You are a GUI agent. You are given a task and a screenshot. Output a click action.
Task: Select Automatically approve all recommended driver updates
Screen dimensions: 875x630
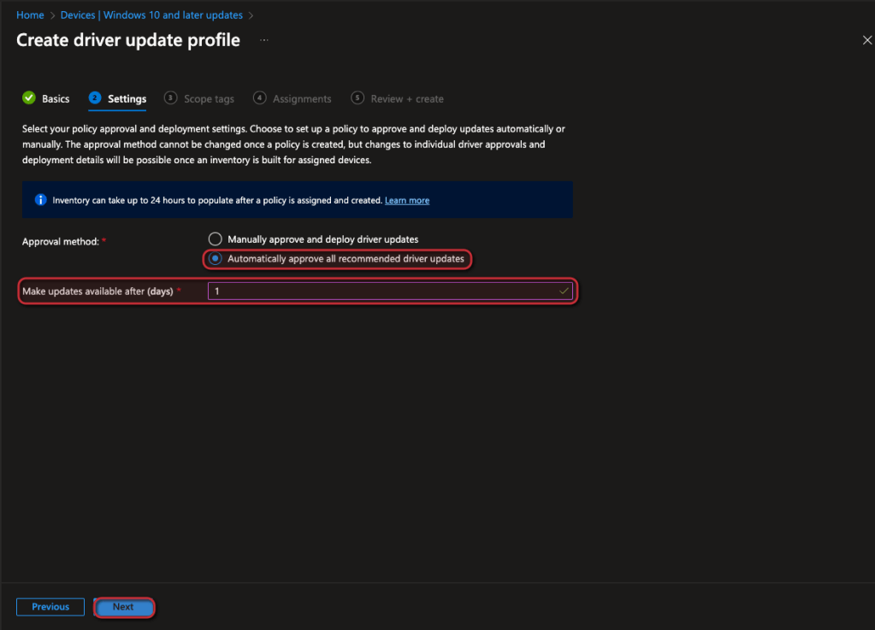[x=216, y=258]
